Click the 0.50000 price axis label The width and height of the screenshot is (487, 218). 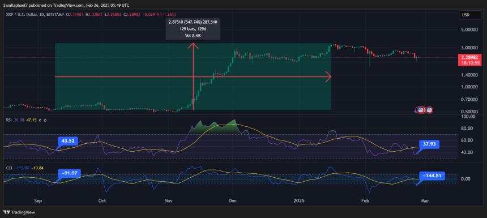(x=469, y=112)
